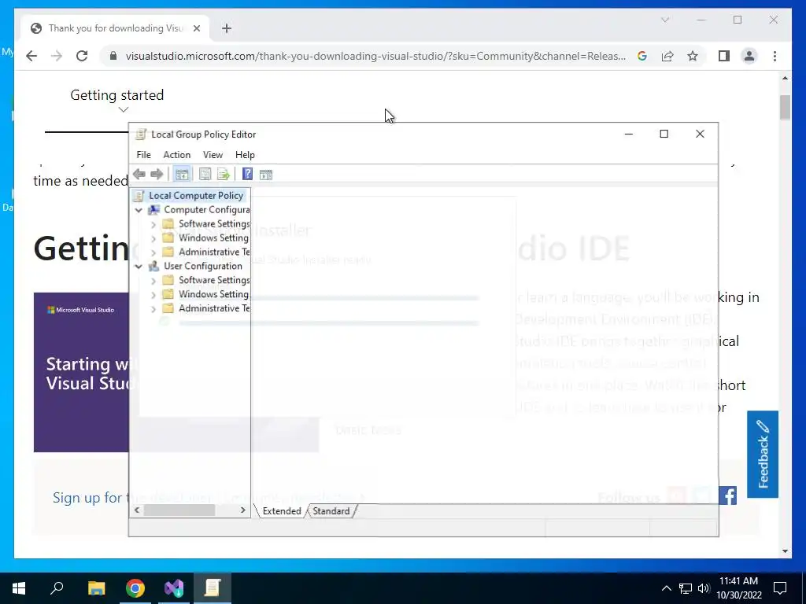The height and width of the screenshot is (604, 806).
Task: Click the Chrome forward navigation arrow
Action: coord(57,56)
